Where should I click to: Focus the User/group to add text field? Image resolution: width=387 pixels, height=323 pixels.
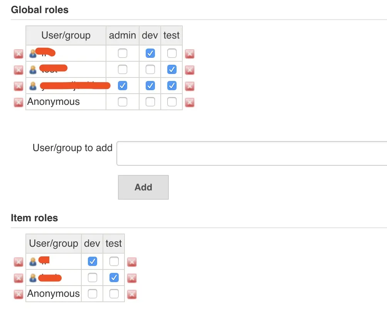pos(251,153)
